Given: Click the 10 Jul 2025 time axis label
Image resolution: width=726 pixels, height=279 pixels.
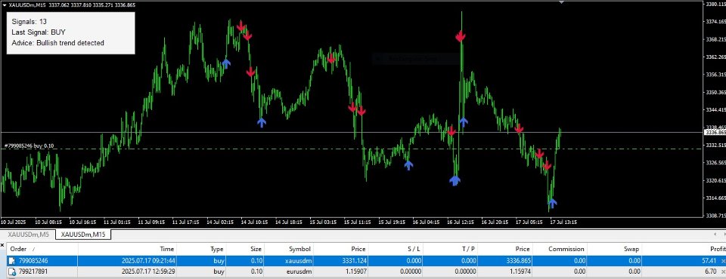Looking at the screenshot, I should 14,222.
